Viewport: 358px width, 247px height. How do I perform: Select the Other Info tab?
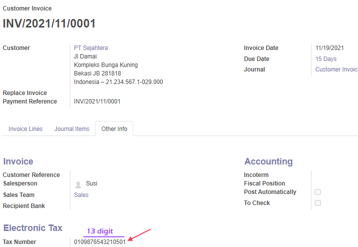pyautogui.click(x=114, y=129)
